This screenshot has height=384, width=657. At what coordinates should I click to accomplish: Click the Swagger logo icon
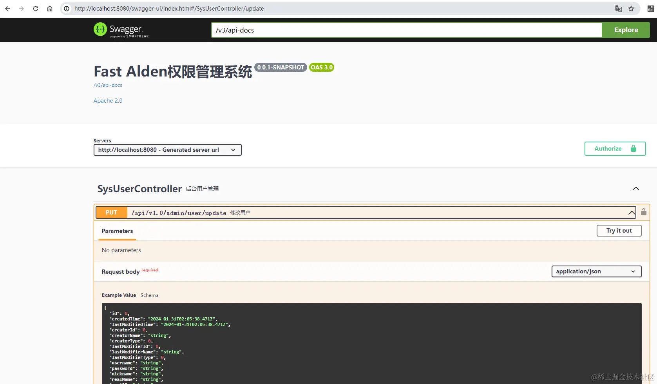tap(100, 29)
